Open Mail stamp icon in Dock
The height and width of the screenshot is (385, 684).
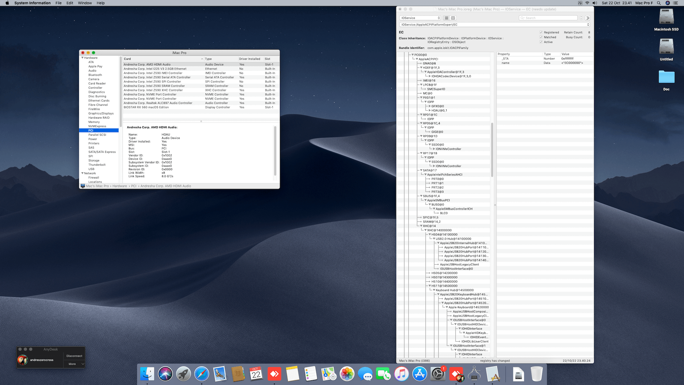click(220, 374)
